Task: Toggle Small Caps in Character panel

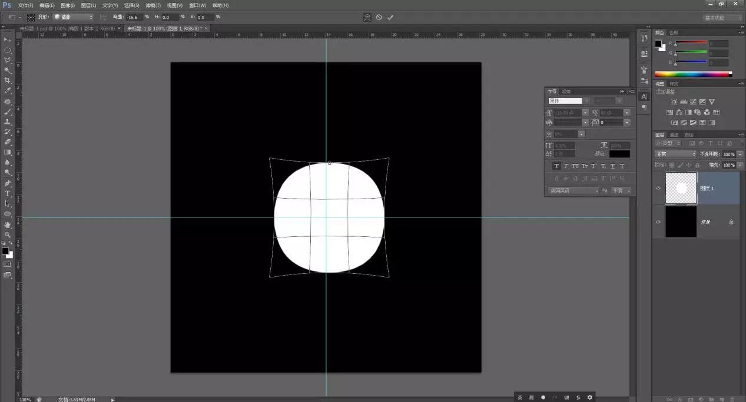Action: [x=585, y=166]
